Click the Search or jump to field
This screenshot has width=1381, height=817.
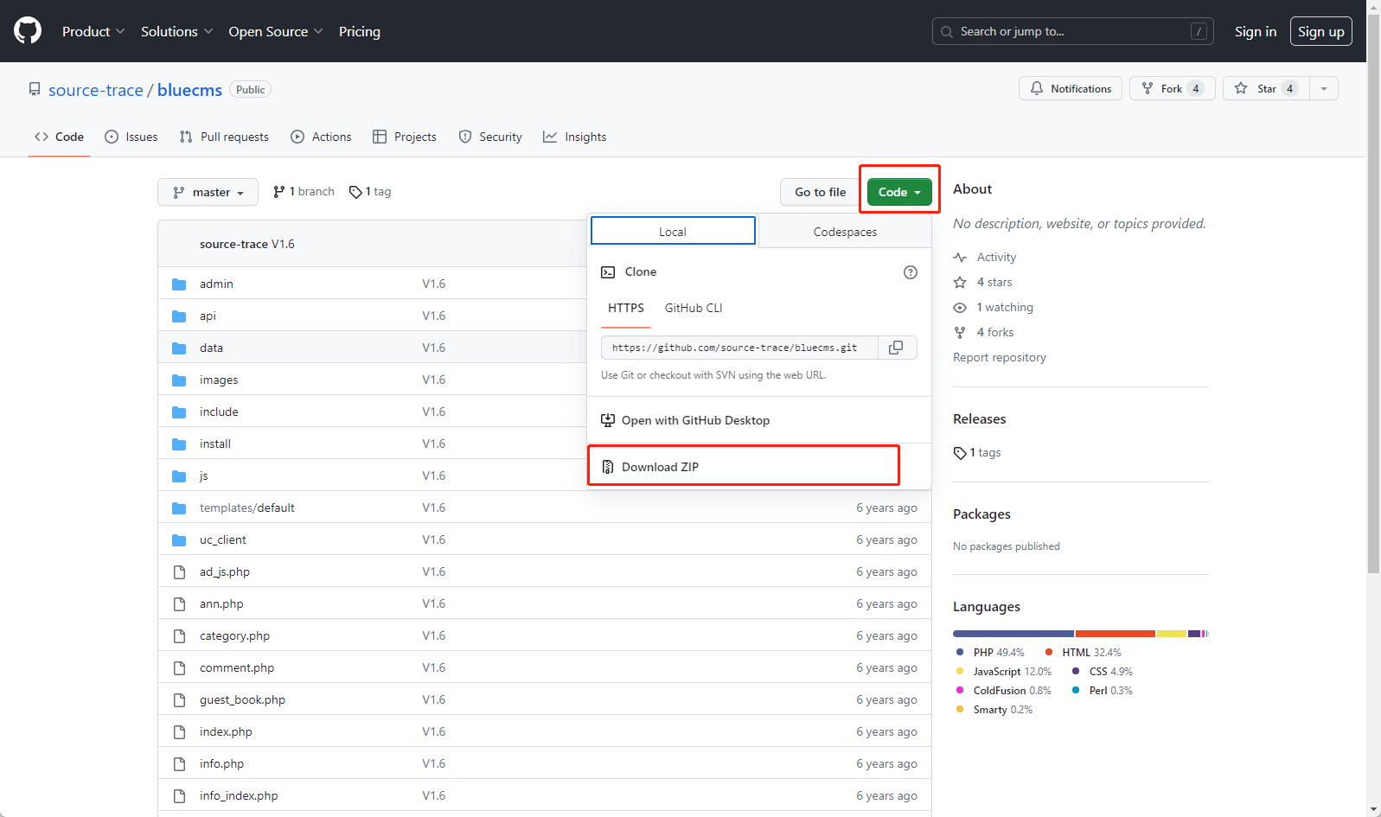1072,32
